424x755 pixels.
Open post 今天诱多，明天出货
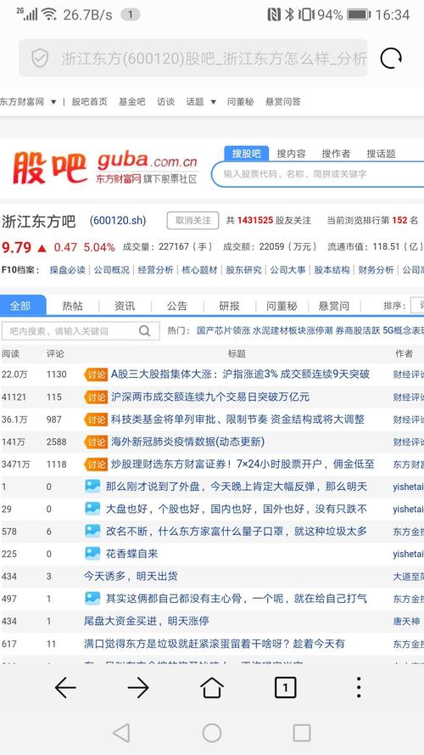pos(131,576)
